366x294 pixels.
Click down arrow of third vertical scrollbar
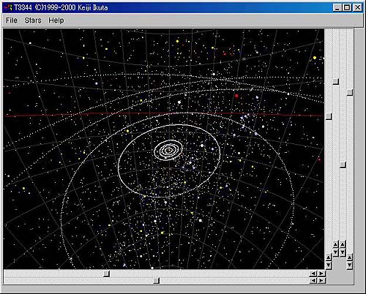343,252
